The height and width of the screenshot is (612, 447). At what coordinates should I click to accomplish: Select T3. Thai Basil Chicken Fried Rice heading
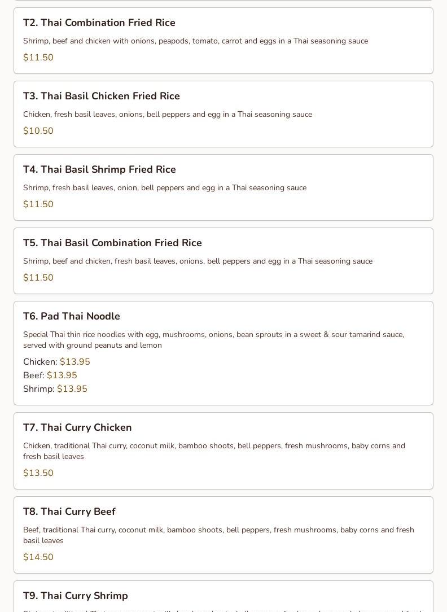[102, 96]
